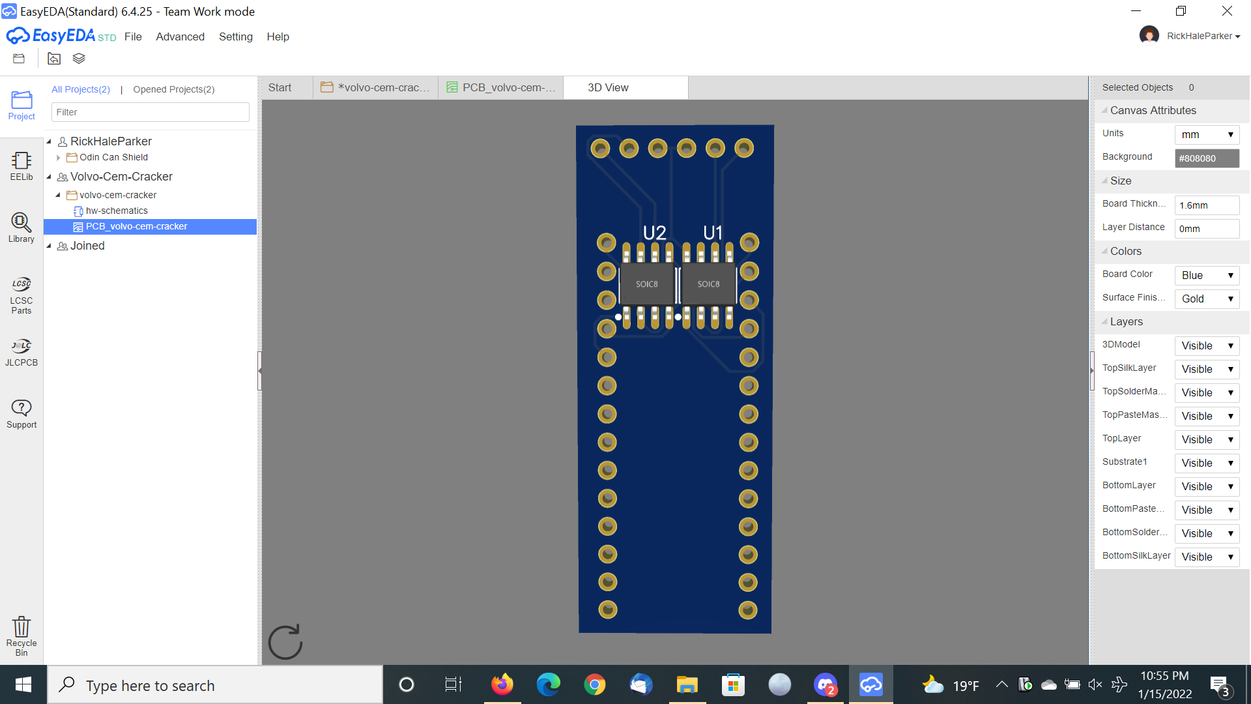The image size is (1251, 704).
Task: Open the EELib sidebar panel
Action: pos(21,166)
